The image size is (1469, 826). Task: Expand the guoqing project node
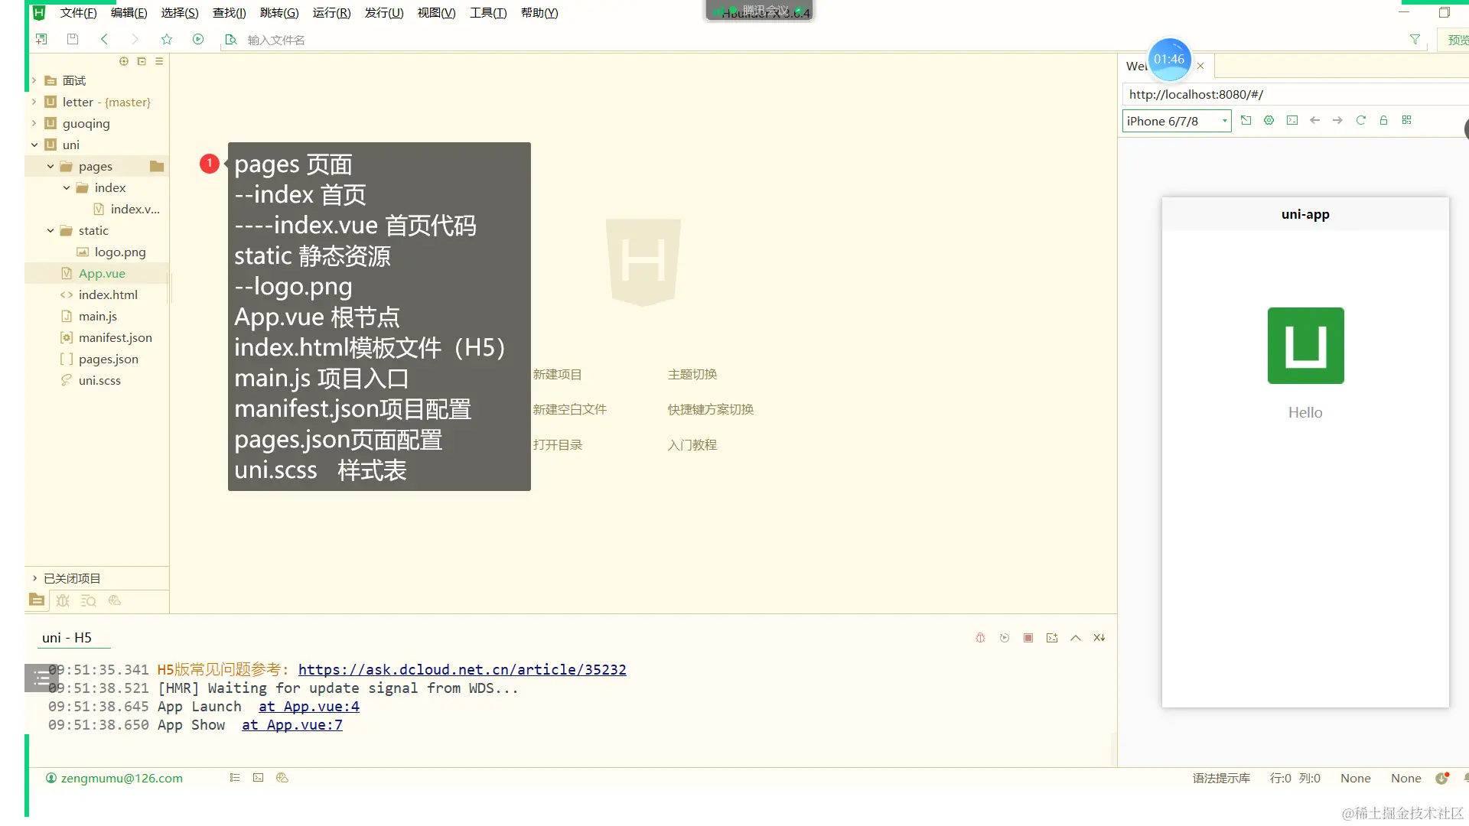coord(34,123)
